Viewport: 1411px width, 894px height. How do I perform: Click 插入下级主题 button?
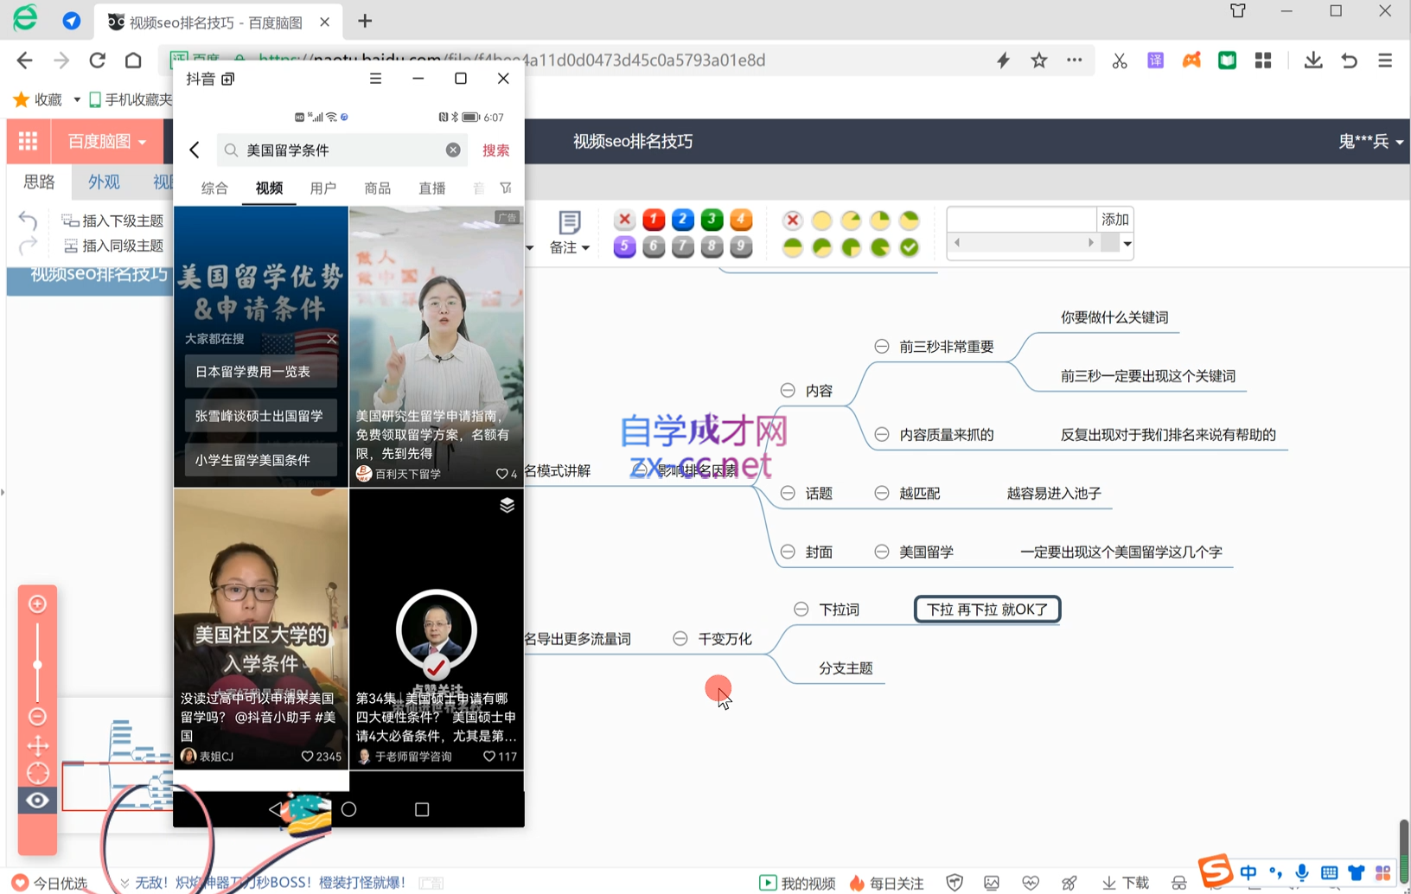[113, 220]
